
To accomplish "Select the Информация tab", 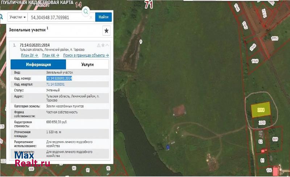I will pyautogui.click(x=38, y=64).
